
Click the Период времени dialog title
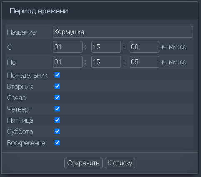pos(39,11)
